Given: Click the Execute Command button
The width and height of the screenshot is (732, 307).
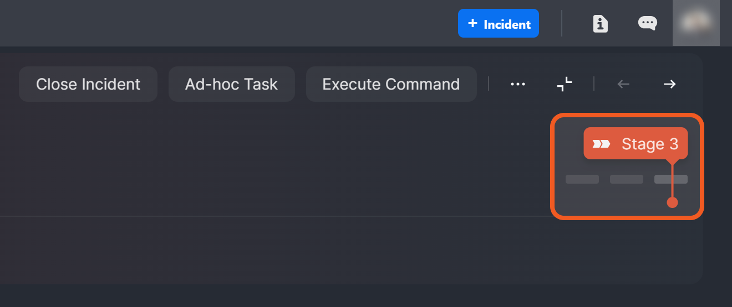Looking at the screenshot, I should tap(391, 84).
